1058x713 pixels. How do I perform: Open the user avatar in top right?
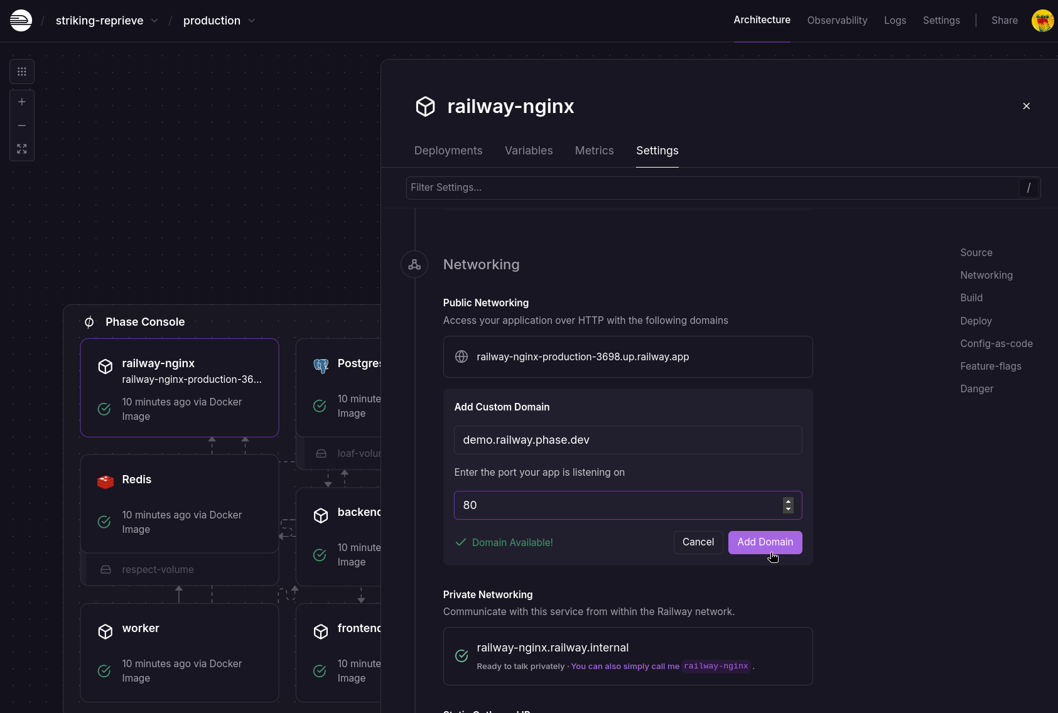pyautogui.click(x=1042, y=21)
